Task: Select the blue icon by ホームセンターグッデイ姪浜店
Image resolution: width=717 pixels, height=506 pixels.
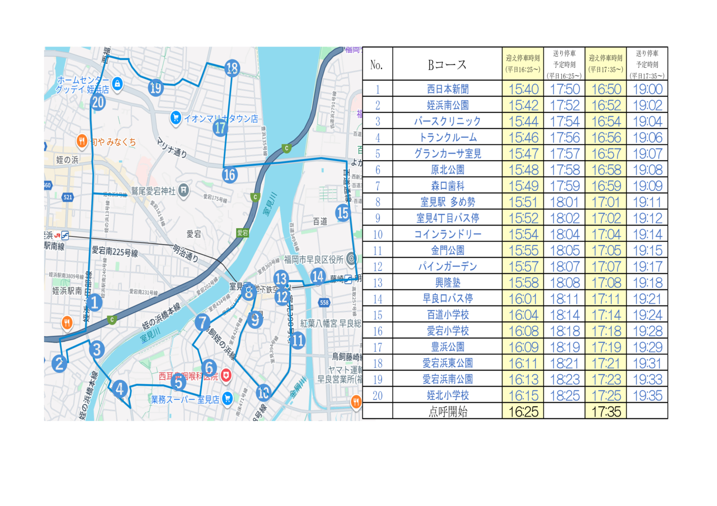Action: point(118,83)
